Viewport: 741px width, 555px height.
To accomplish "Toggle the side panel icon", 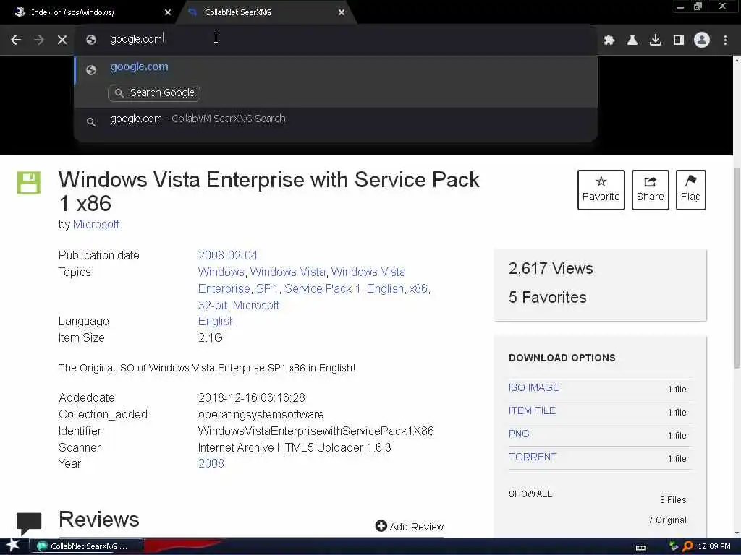I will tap(679, 40).
